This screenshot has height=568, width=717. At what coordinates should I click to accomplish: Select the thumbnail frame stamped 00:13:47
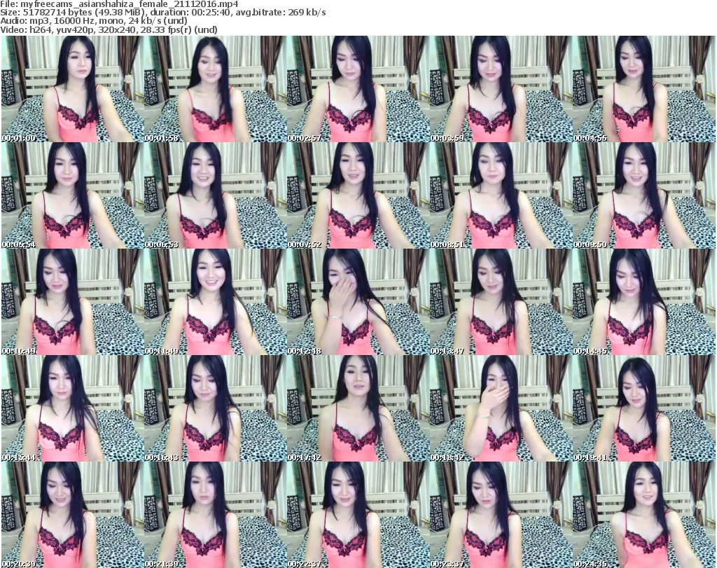pos(501,302)
